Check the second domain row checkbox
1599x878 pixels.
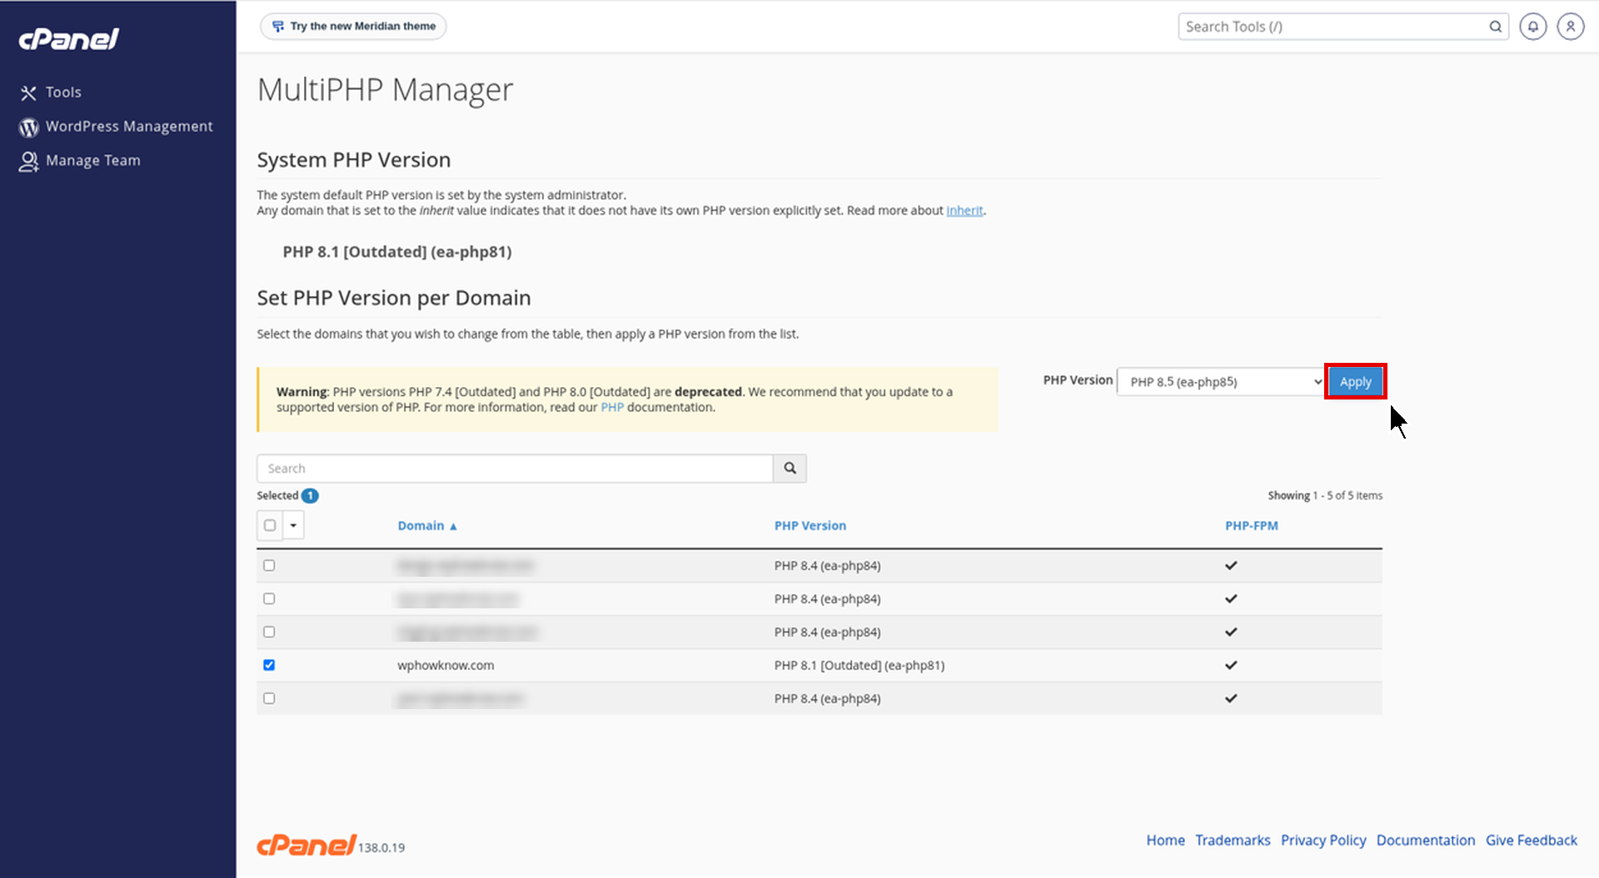[x=269, y=599]
